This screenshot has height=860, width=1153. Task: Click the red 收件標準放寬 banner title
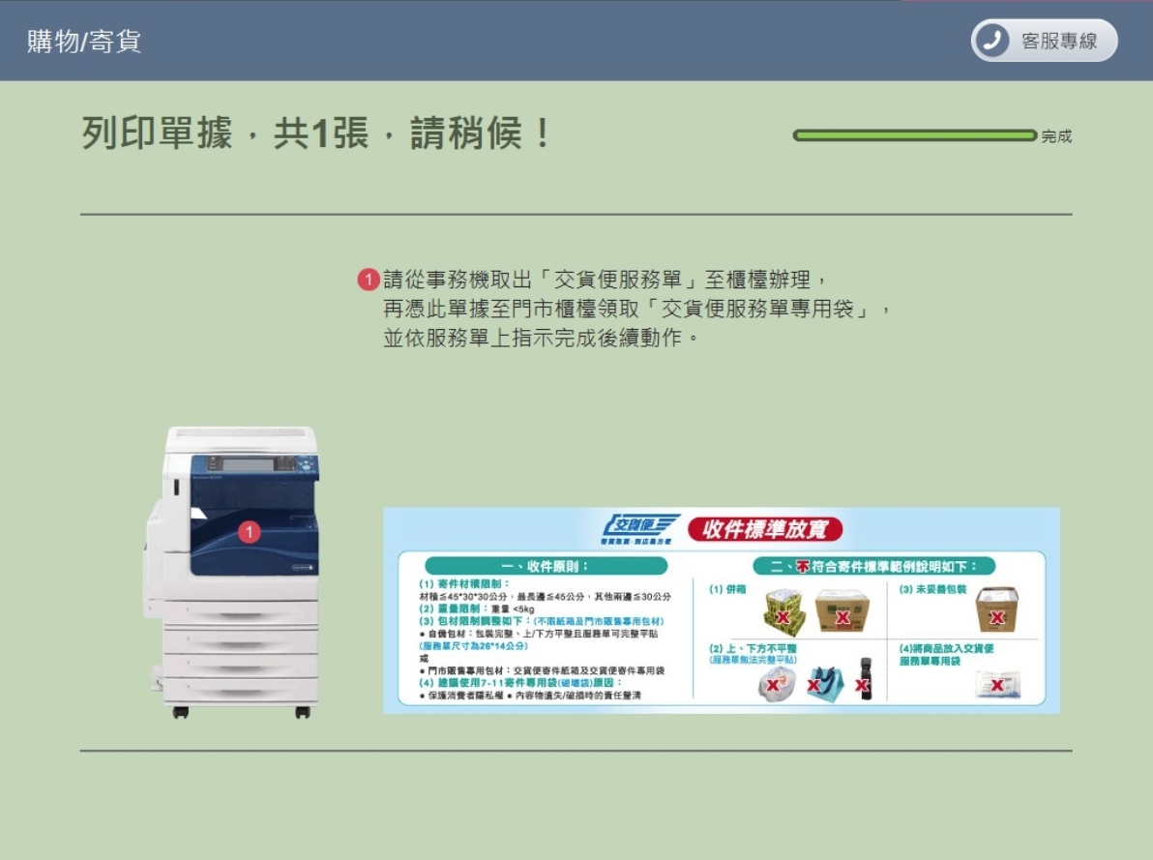point(764,529)
